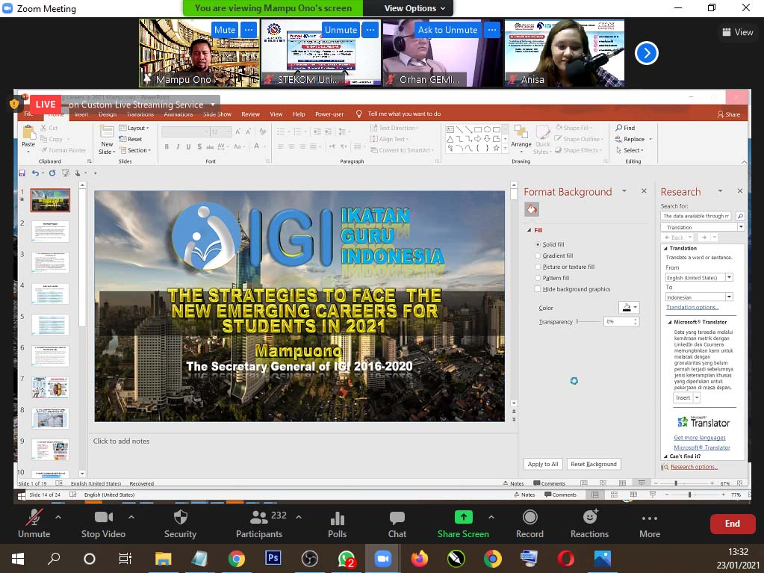This screenshot has width=764, height=573.
Task: Click Ask to Unmute on Orhan's tile
Action: click(448, 30)
